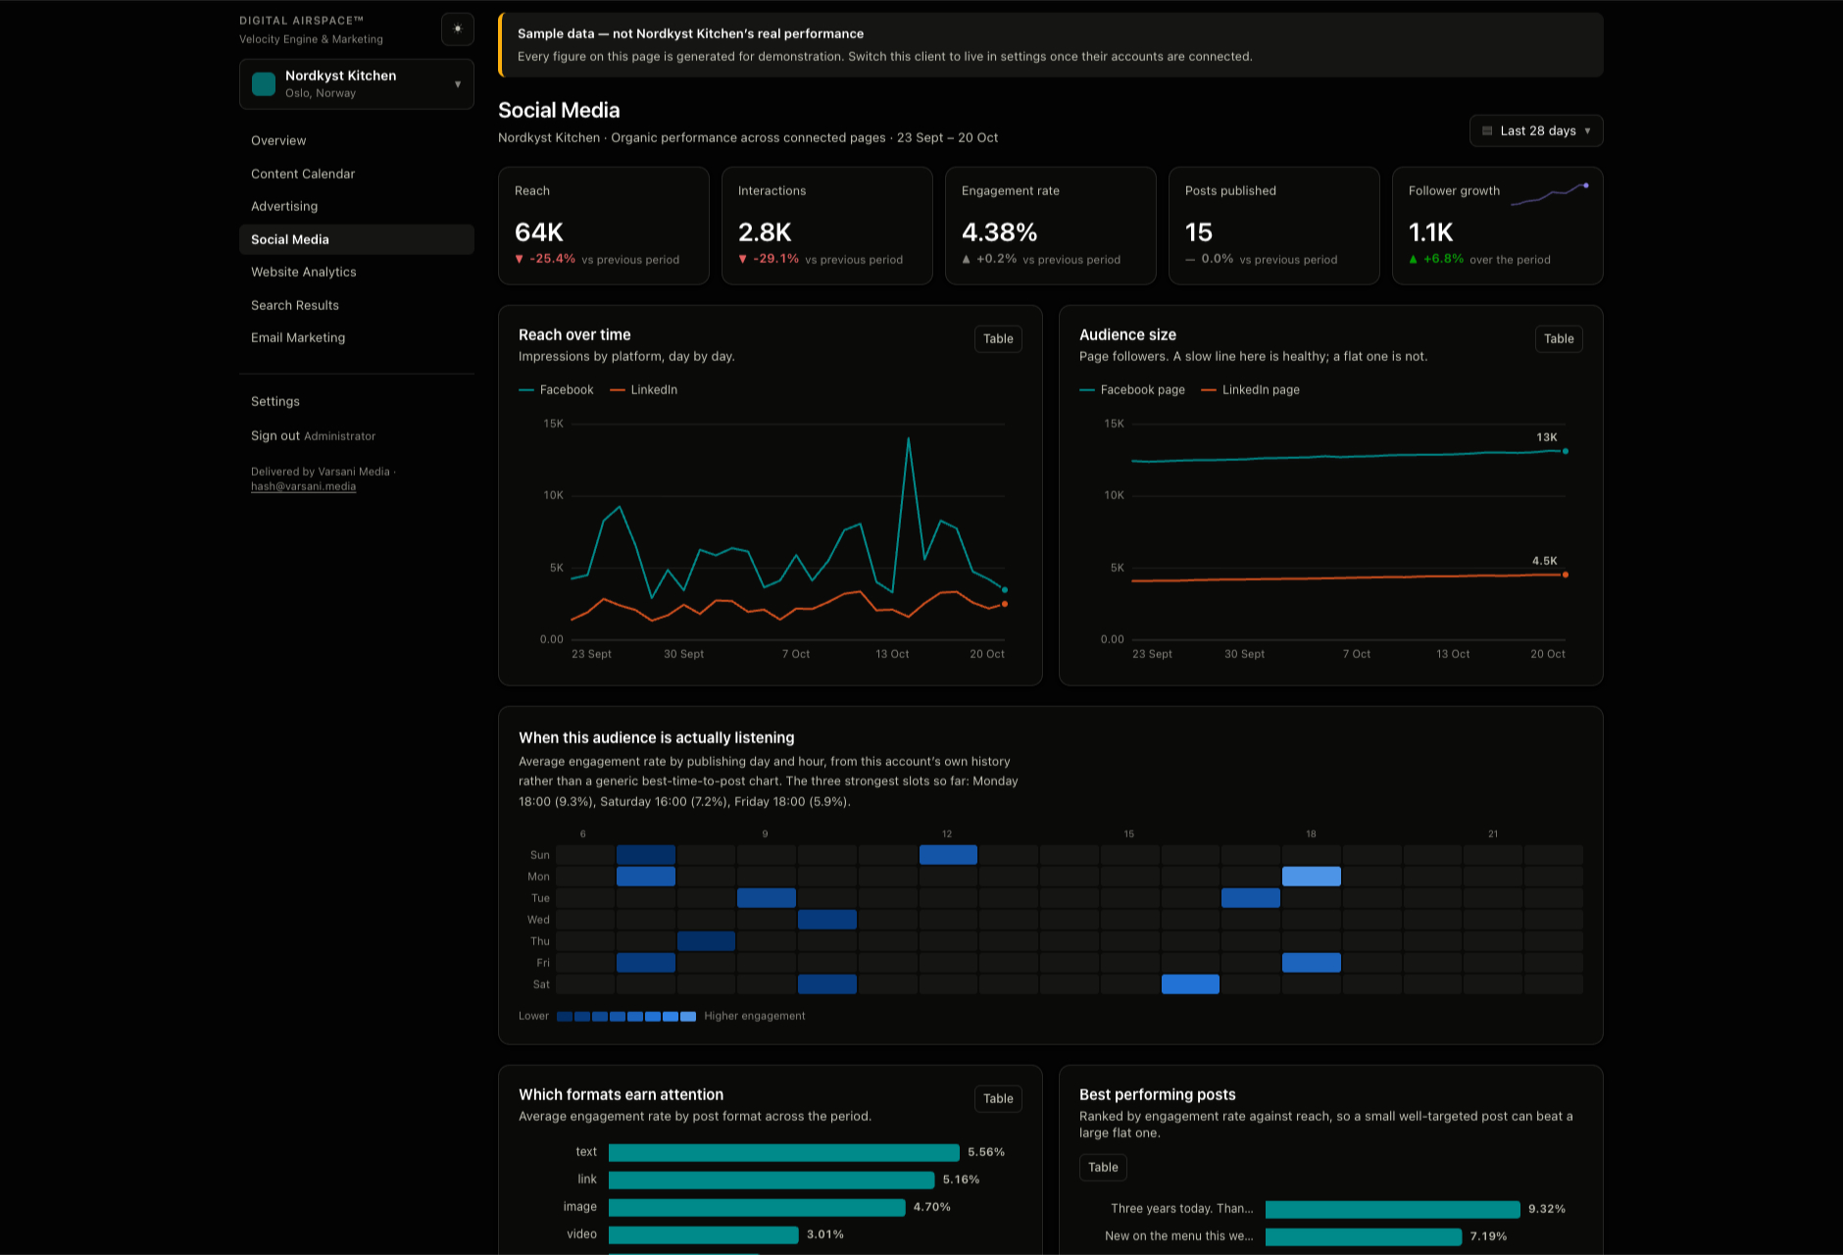Screen dimensions: 1843x1255
Task: Click the Tuesday 17:00 heatmap cell
Action: (1251, 898)
